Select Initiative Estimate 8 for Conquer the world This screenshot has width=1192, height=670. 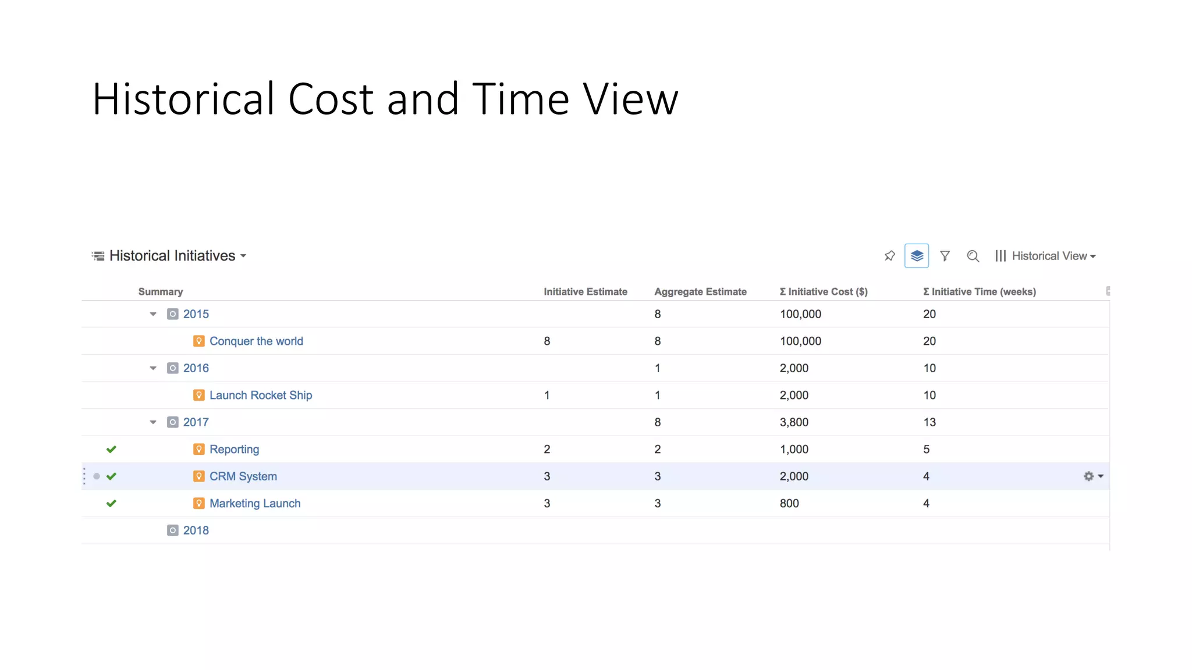[547, 341]
